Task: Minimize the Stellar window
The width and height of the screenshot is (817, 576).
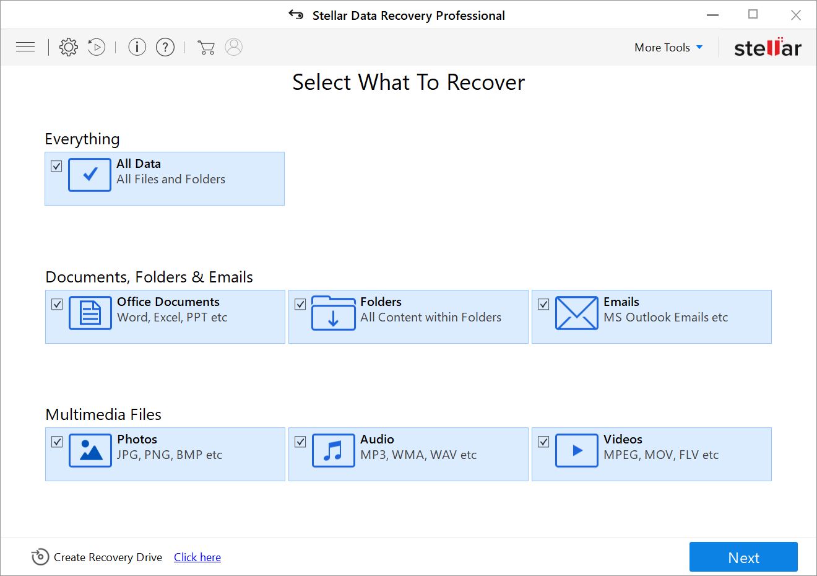Action: point(713,15)
